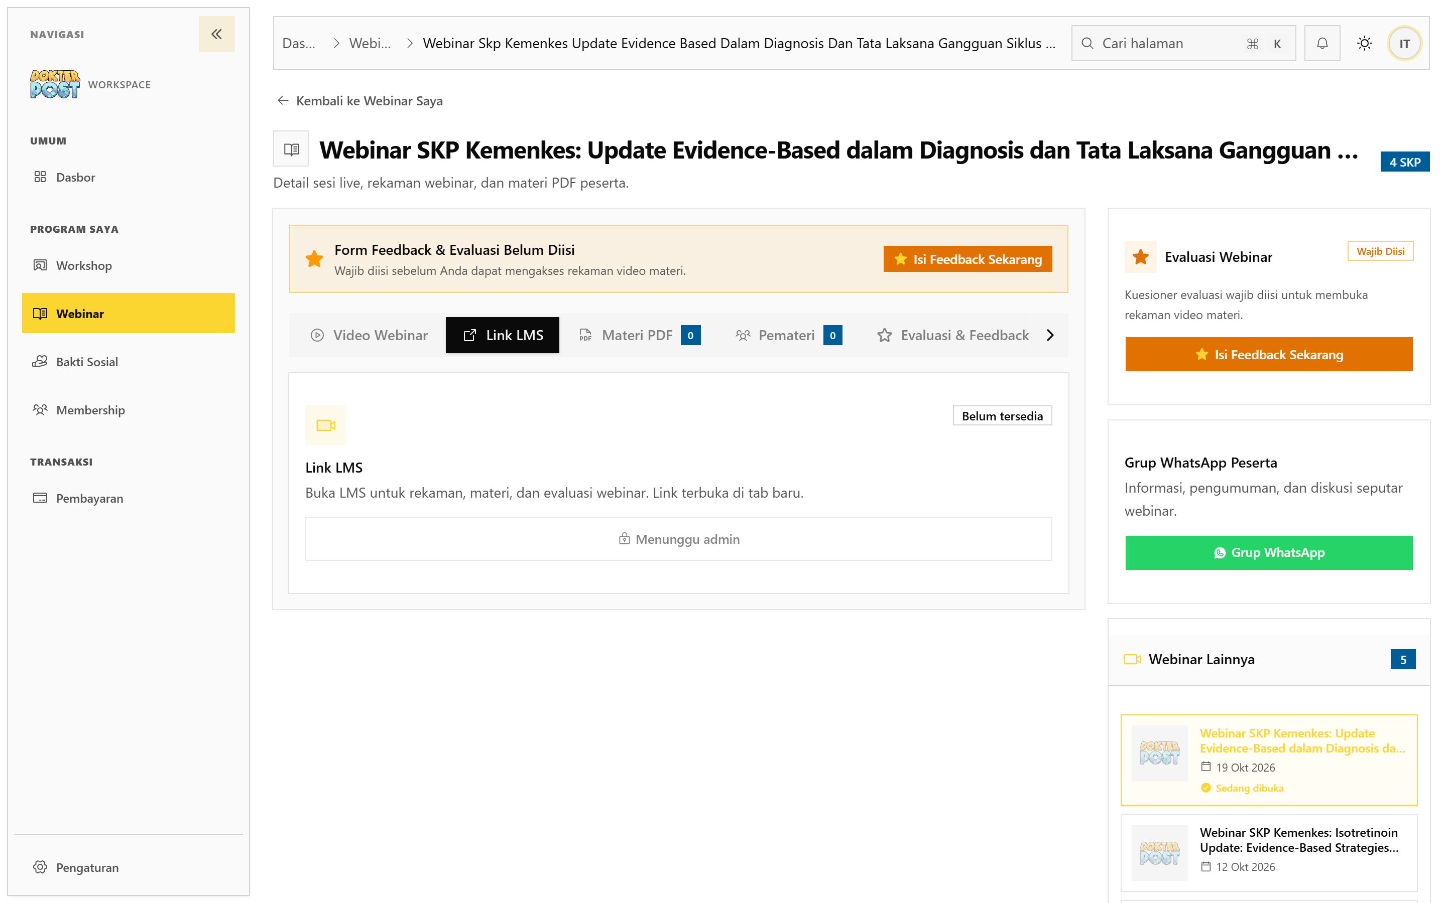Open the highlighted 19 Okt 2026 webinar card
The height and width of the screenshot is (903, 1446).
[x=1269, y=760]
